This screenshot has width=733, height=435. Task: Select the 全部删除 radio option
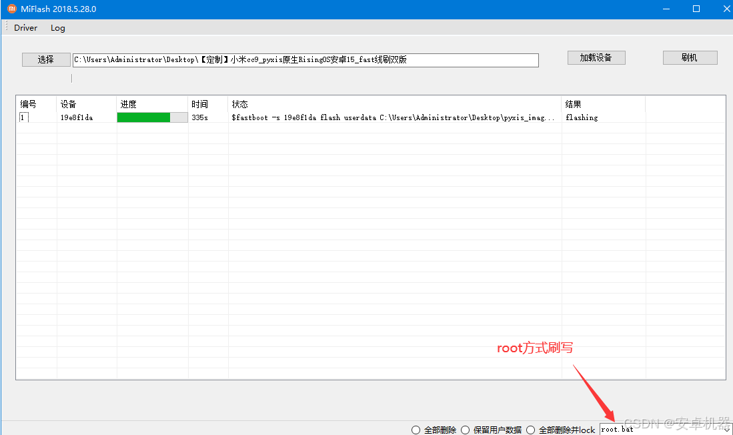coord(434,430)
